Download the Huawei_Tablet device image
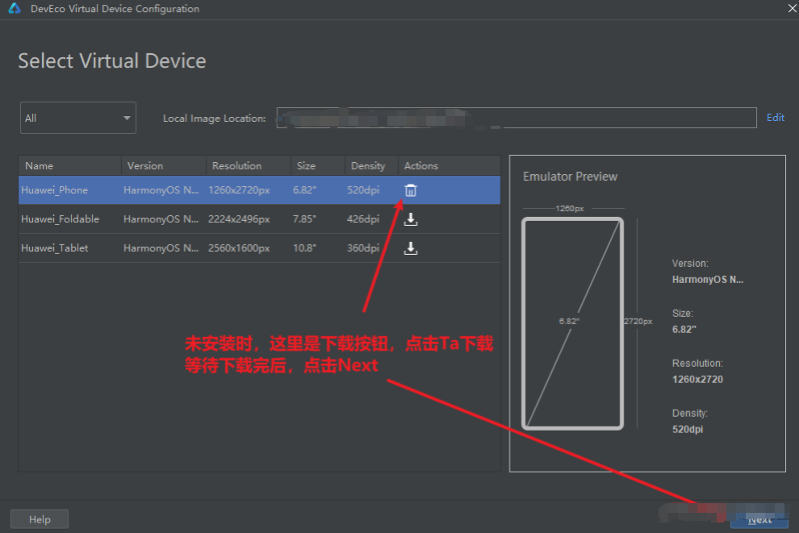The height and width of the screenshot is (533, 799). click(411, 248)
